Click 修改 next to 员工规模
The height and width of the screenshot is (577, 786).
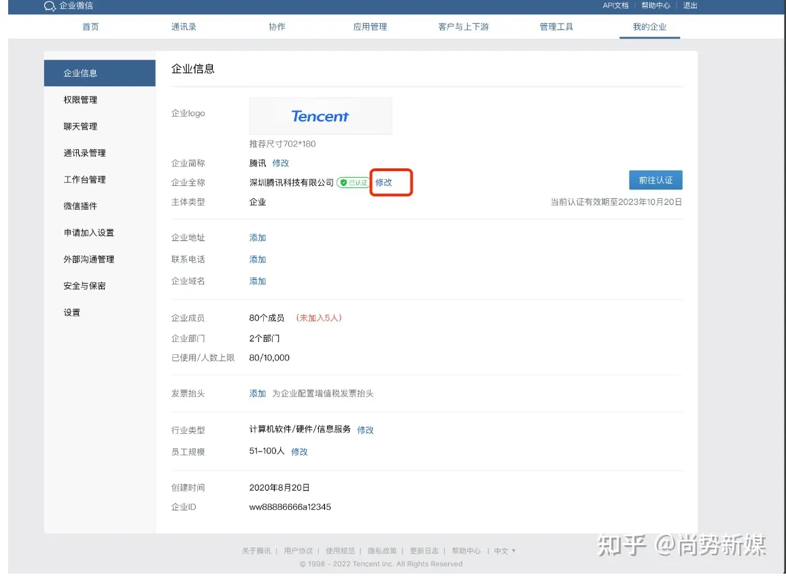299,451
